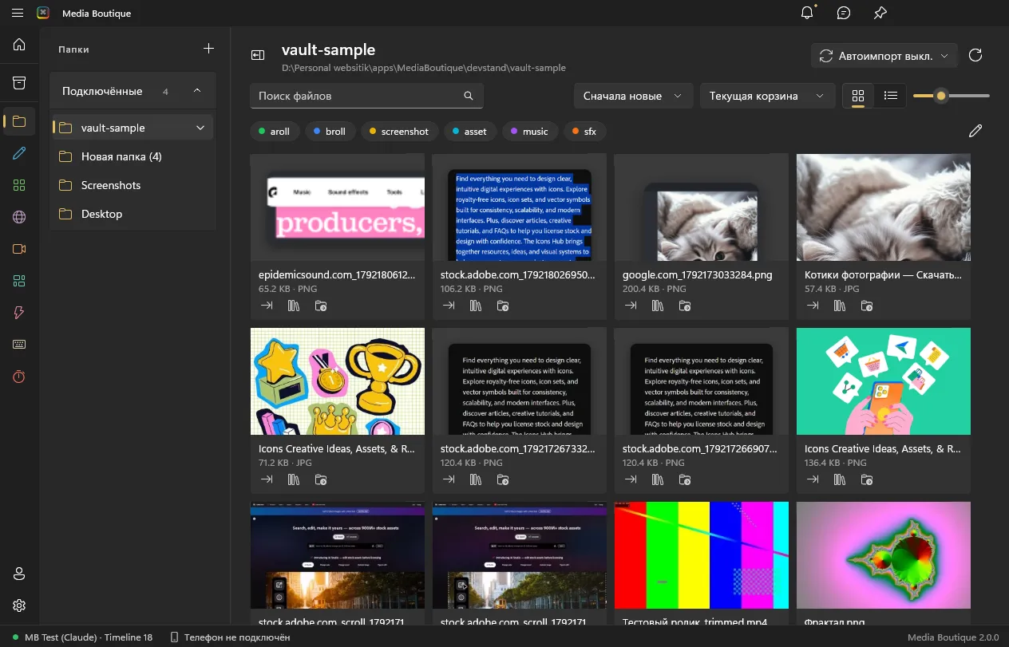Switch to grid view

coord(858,97)
